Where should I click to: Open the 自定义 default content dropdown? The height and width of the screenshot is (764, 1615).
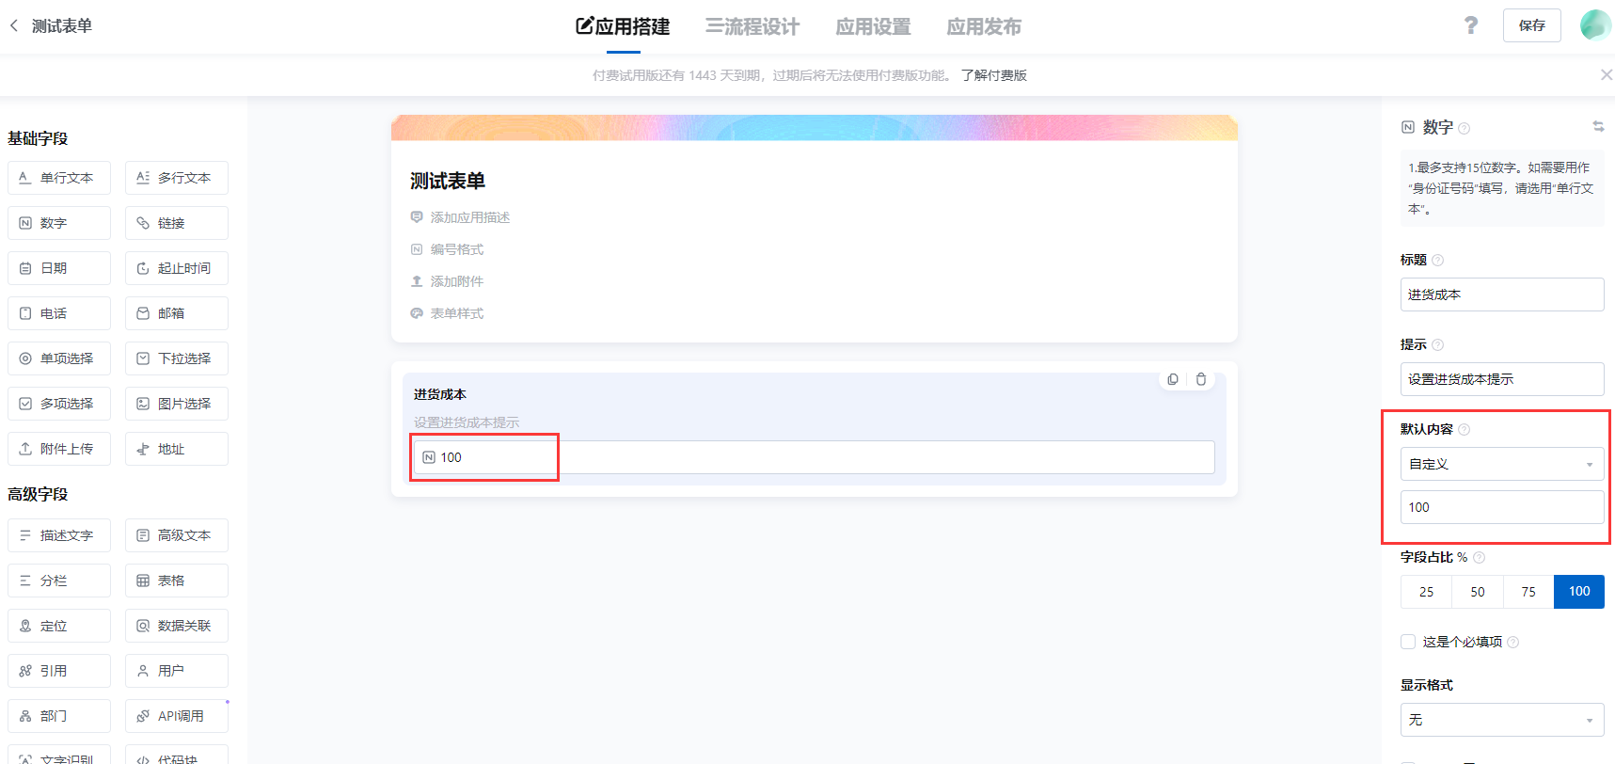(x=1502, y=464)
